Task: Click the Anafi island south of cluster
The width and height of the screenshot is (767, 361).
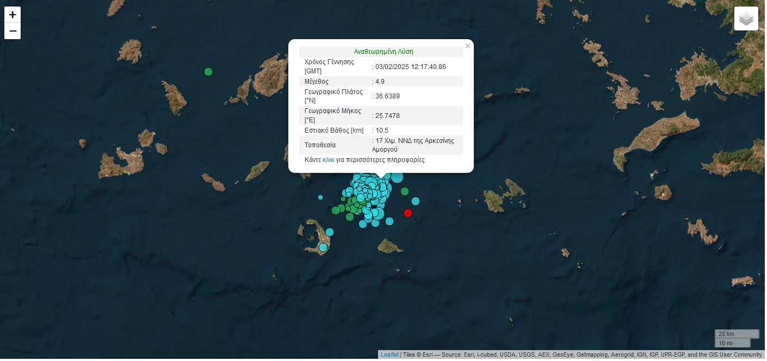Action: coord(389,246)
